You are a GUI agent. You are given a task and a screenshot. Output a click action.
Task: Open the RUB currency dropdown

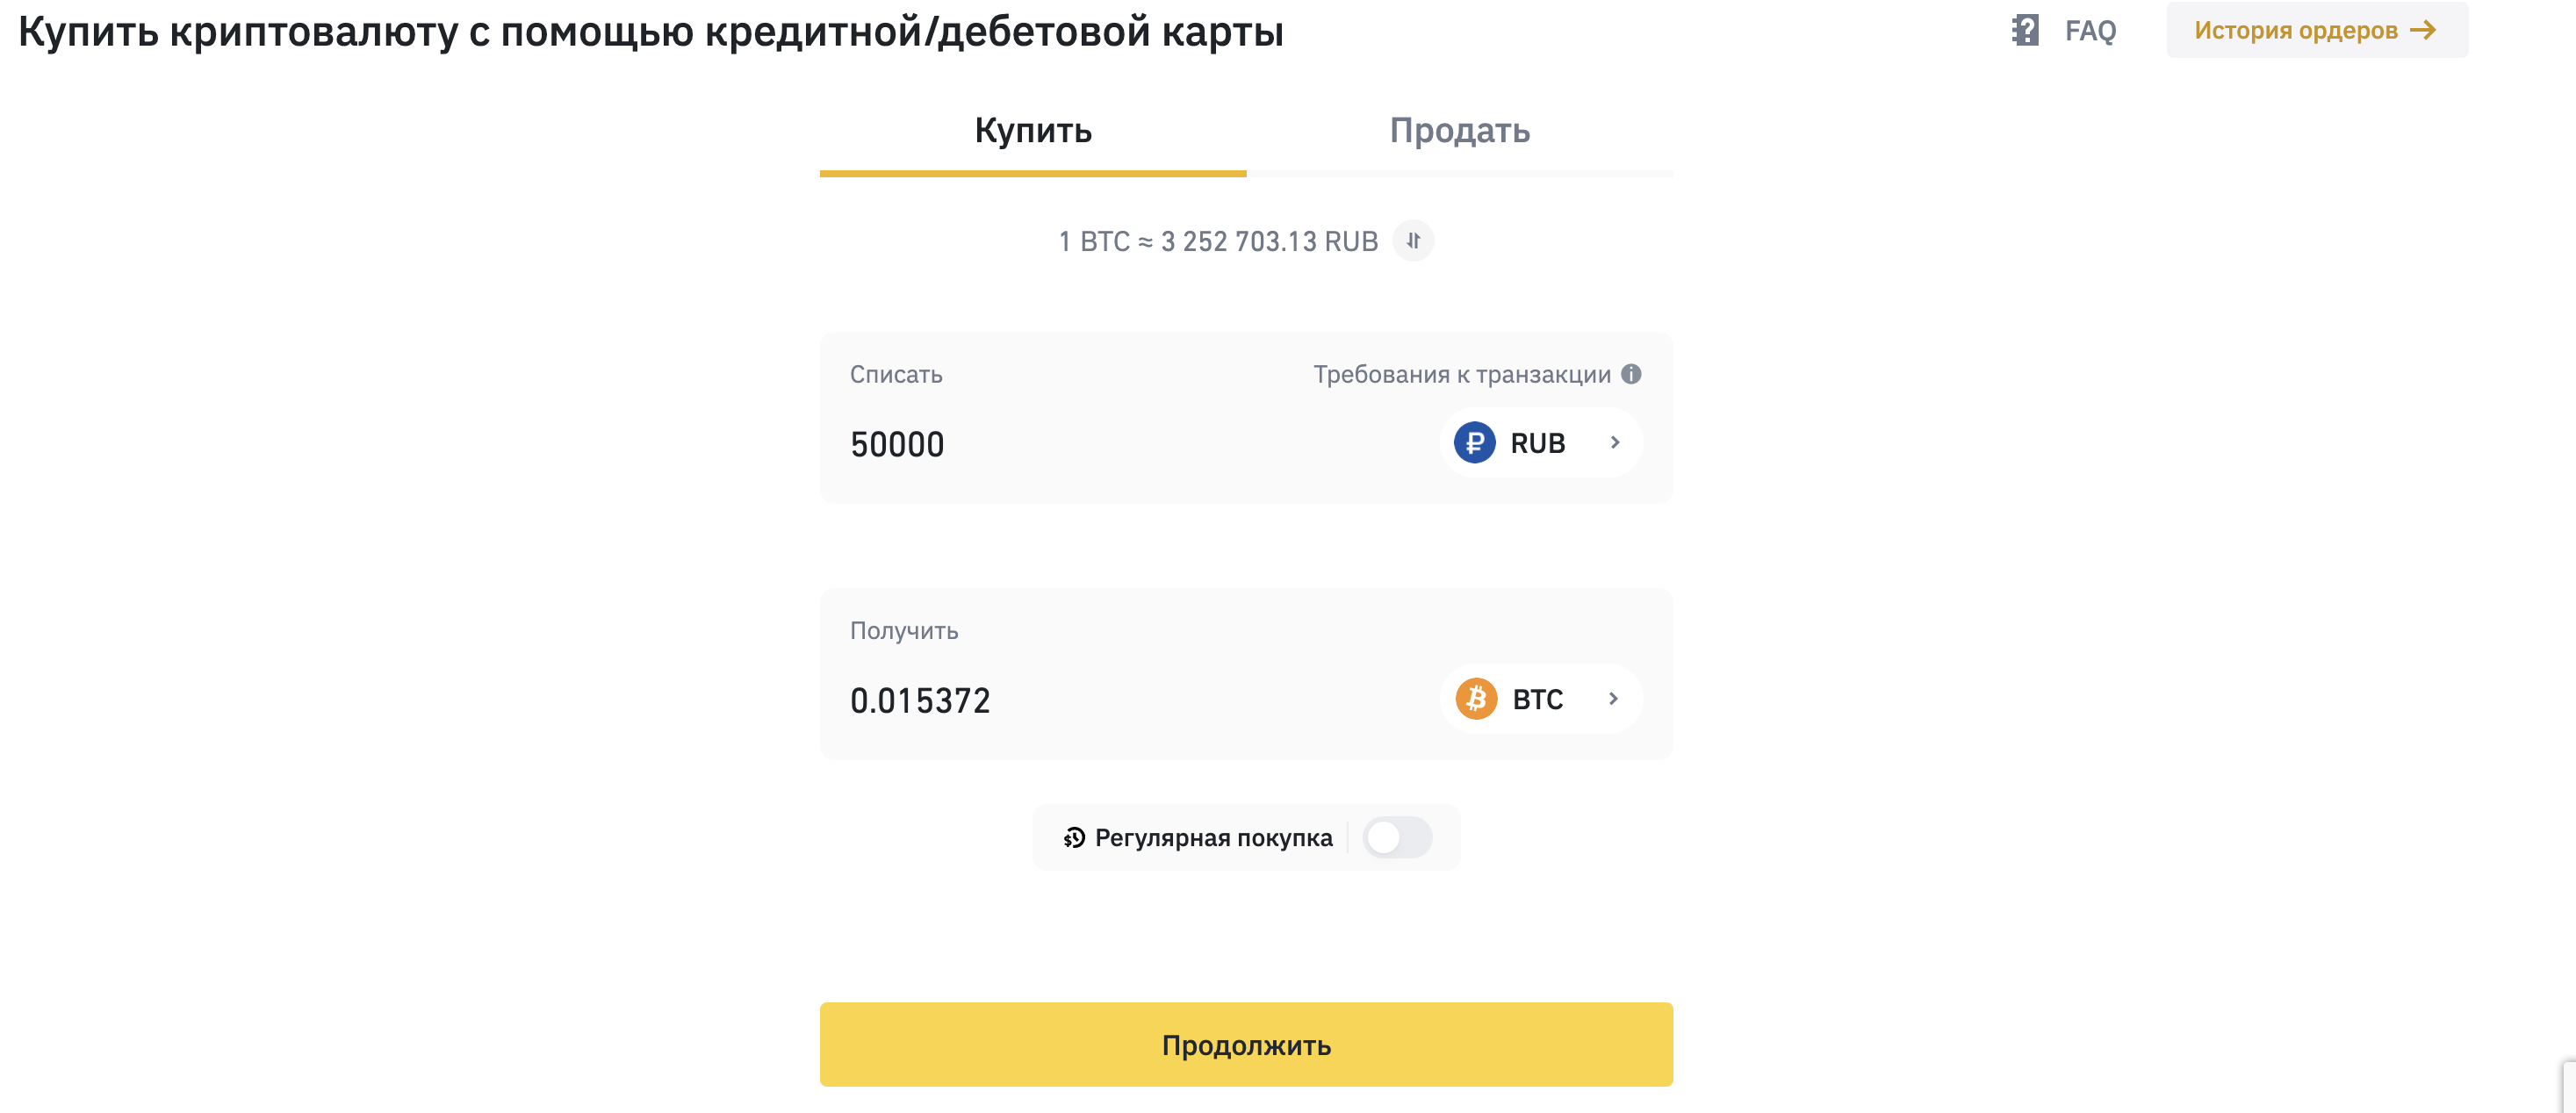tap(1538, 443)
